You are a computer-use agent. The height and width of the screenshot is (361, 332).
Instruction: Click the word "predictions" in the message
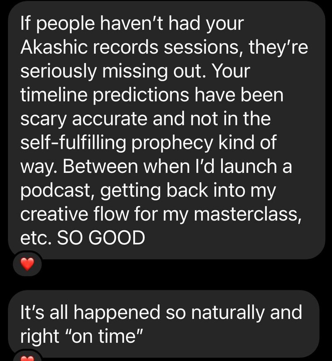(x=141, y=95)
